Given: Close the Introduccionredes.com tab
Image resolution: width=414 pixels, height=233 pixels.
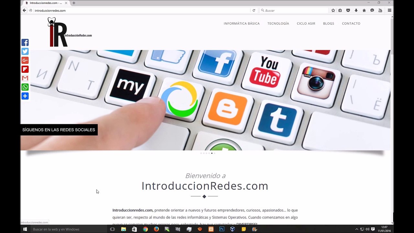Looking at the screenshot, I should pos(66,3).
